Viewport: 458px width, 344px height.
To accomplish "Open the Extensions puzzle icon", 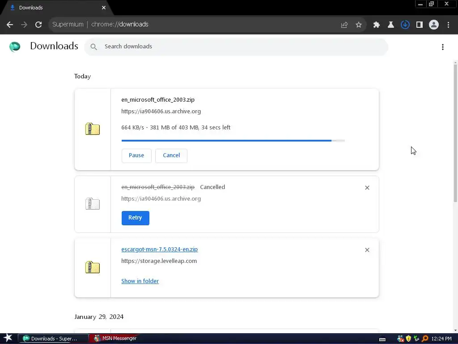I will [377, 25].
